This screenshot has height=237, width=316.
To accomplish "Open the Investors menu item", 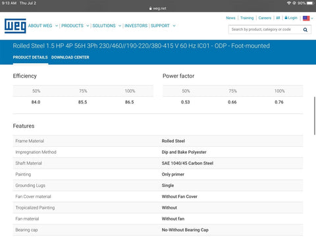I will click(x=136, y=26).
